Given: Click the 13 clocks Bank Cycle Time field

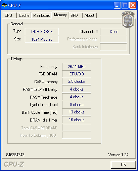Looking at the screenshot, I should (x=77, y=112).
